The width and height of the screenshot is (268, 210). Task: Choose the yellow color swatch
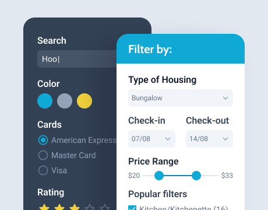click(84, 101)
